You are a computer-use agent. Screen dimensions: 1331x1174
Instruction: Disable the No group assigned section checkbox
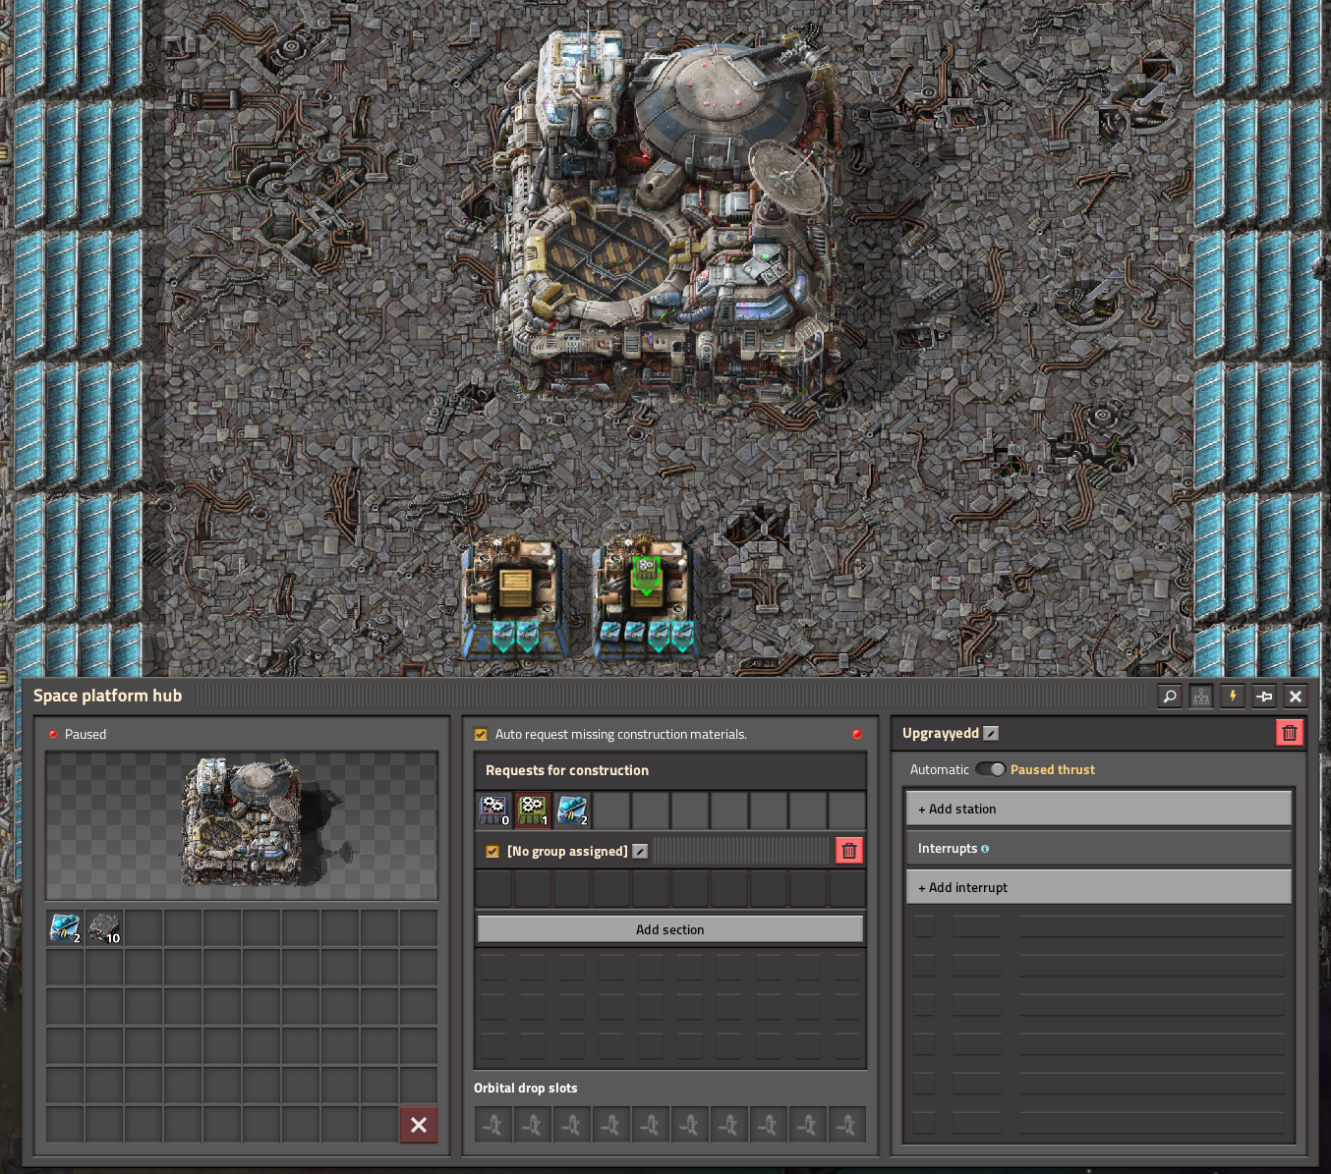click(492, 852)
